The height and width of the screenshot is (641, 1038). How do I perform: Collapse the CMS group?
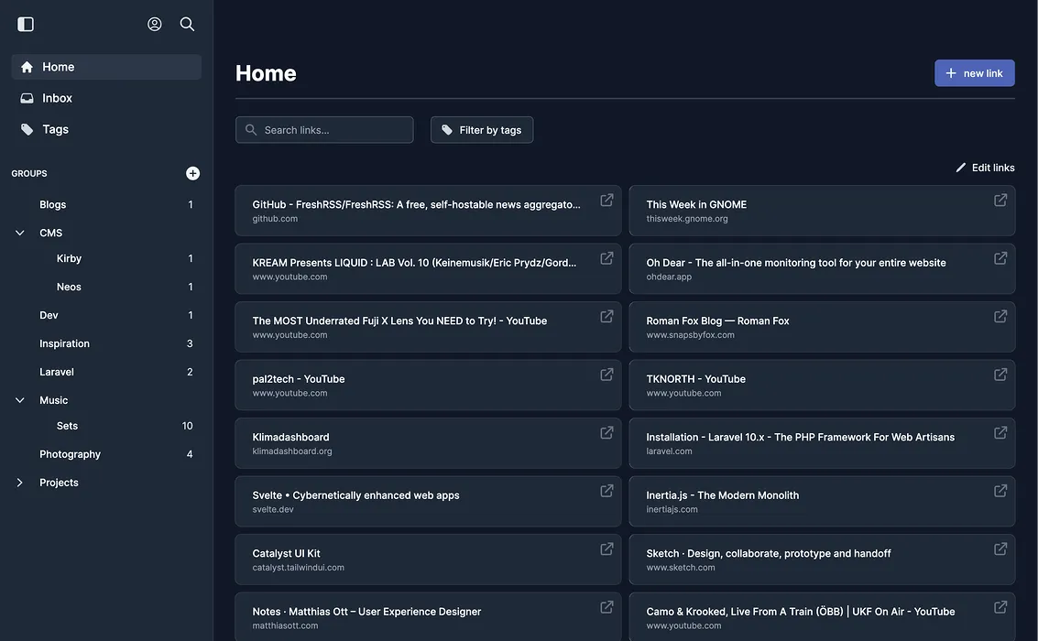point(20,233)
